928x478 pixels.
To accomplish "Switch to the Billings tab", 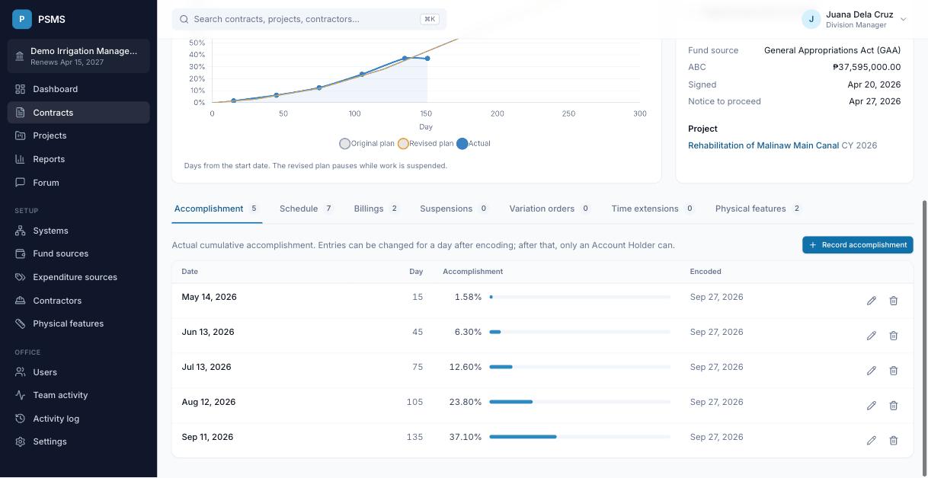I will click(x=376, y=209).
